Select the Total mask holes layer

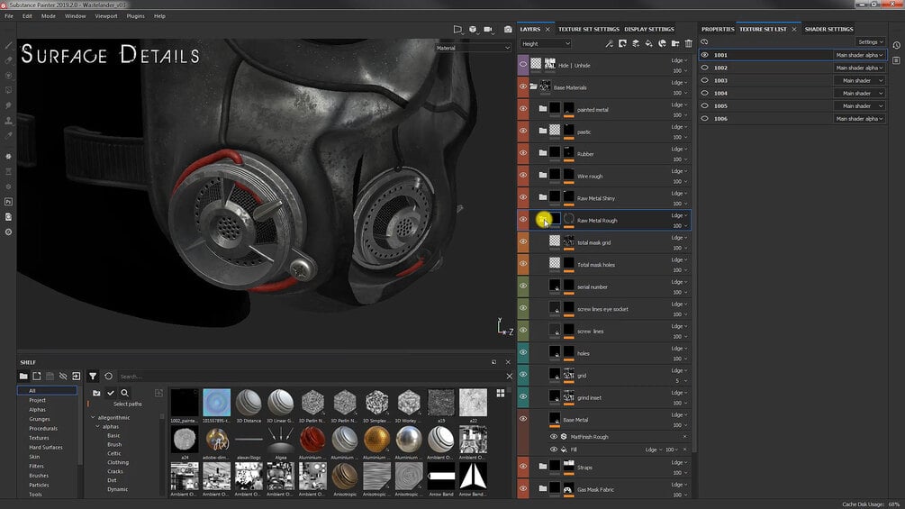coord(603,264)
